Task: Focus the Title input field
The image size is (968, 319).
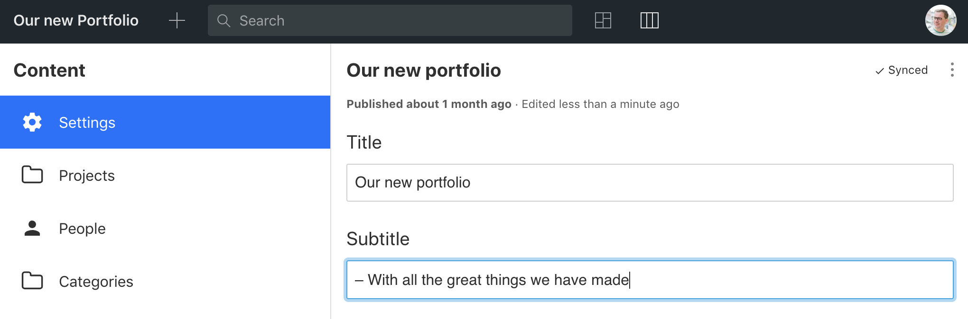Action: click(x=650, y=183)
